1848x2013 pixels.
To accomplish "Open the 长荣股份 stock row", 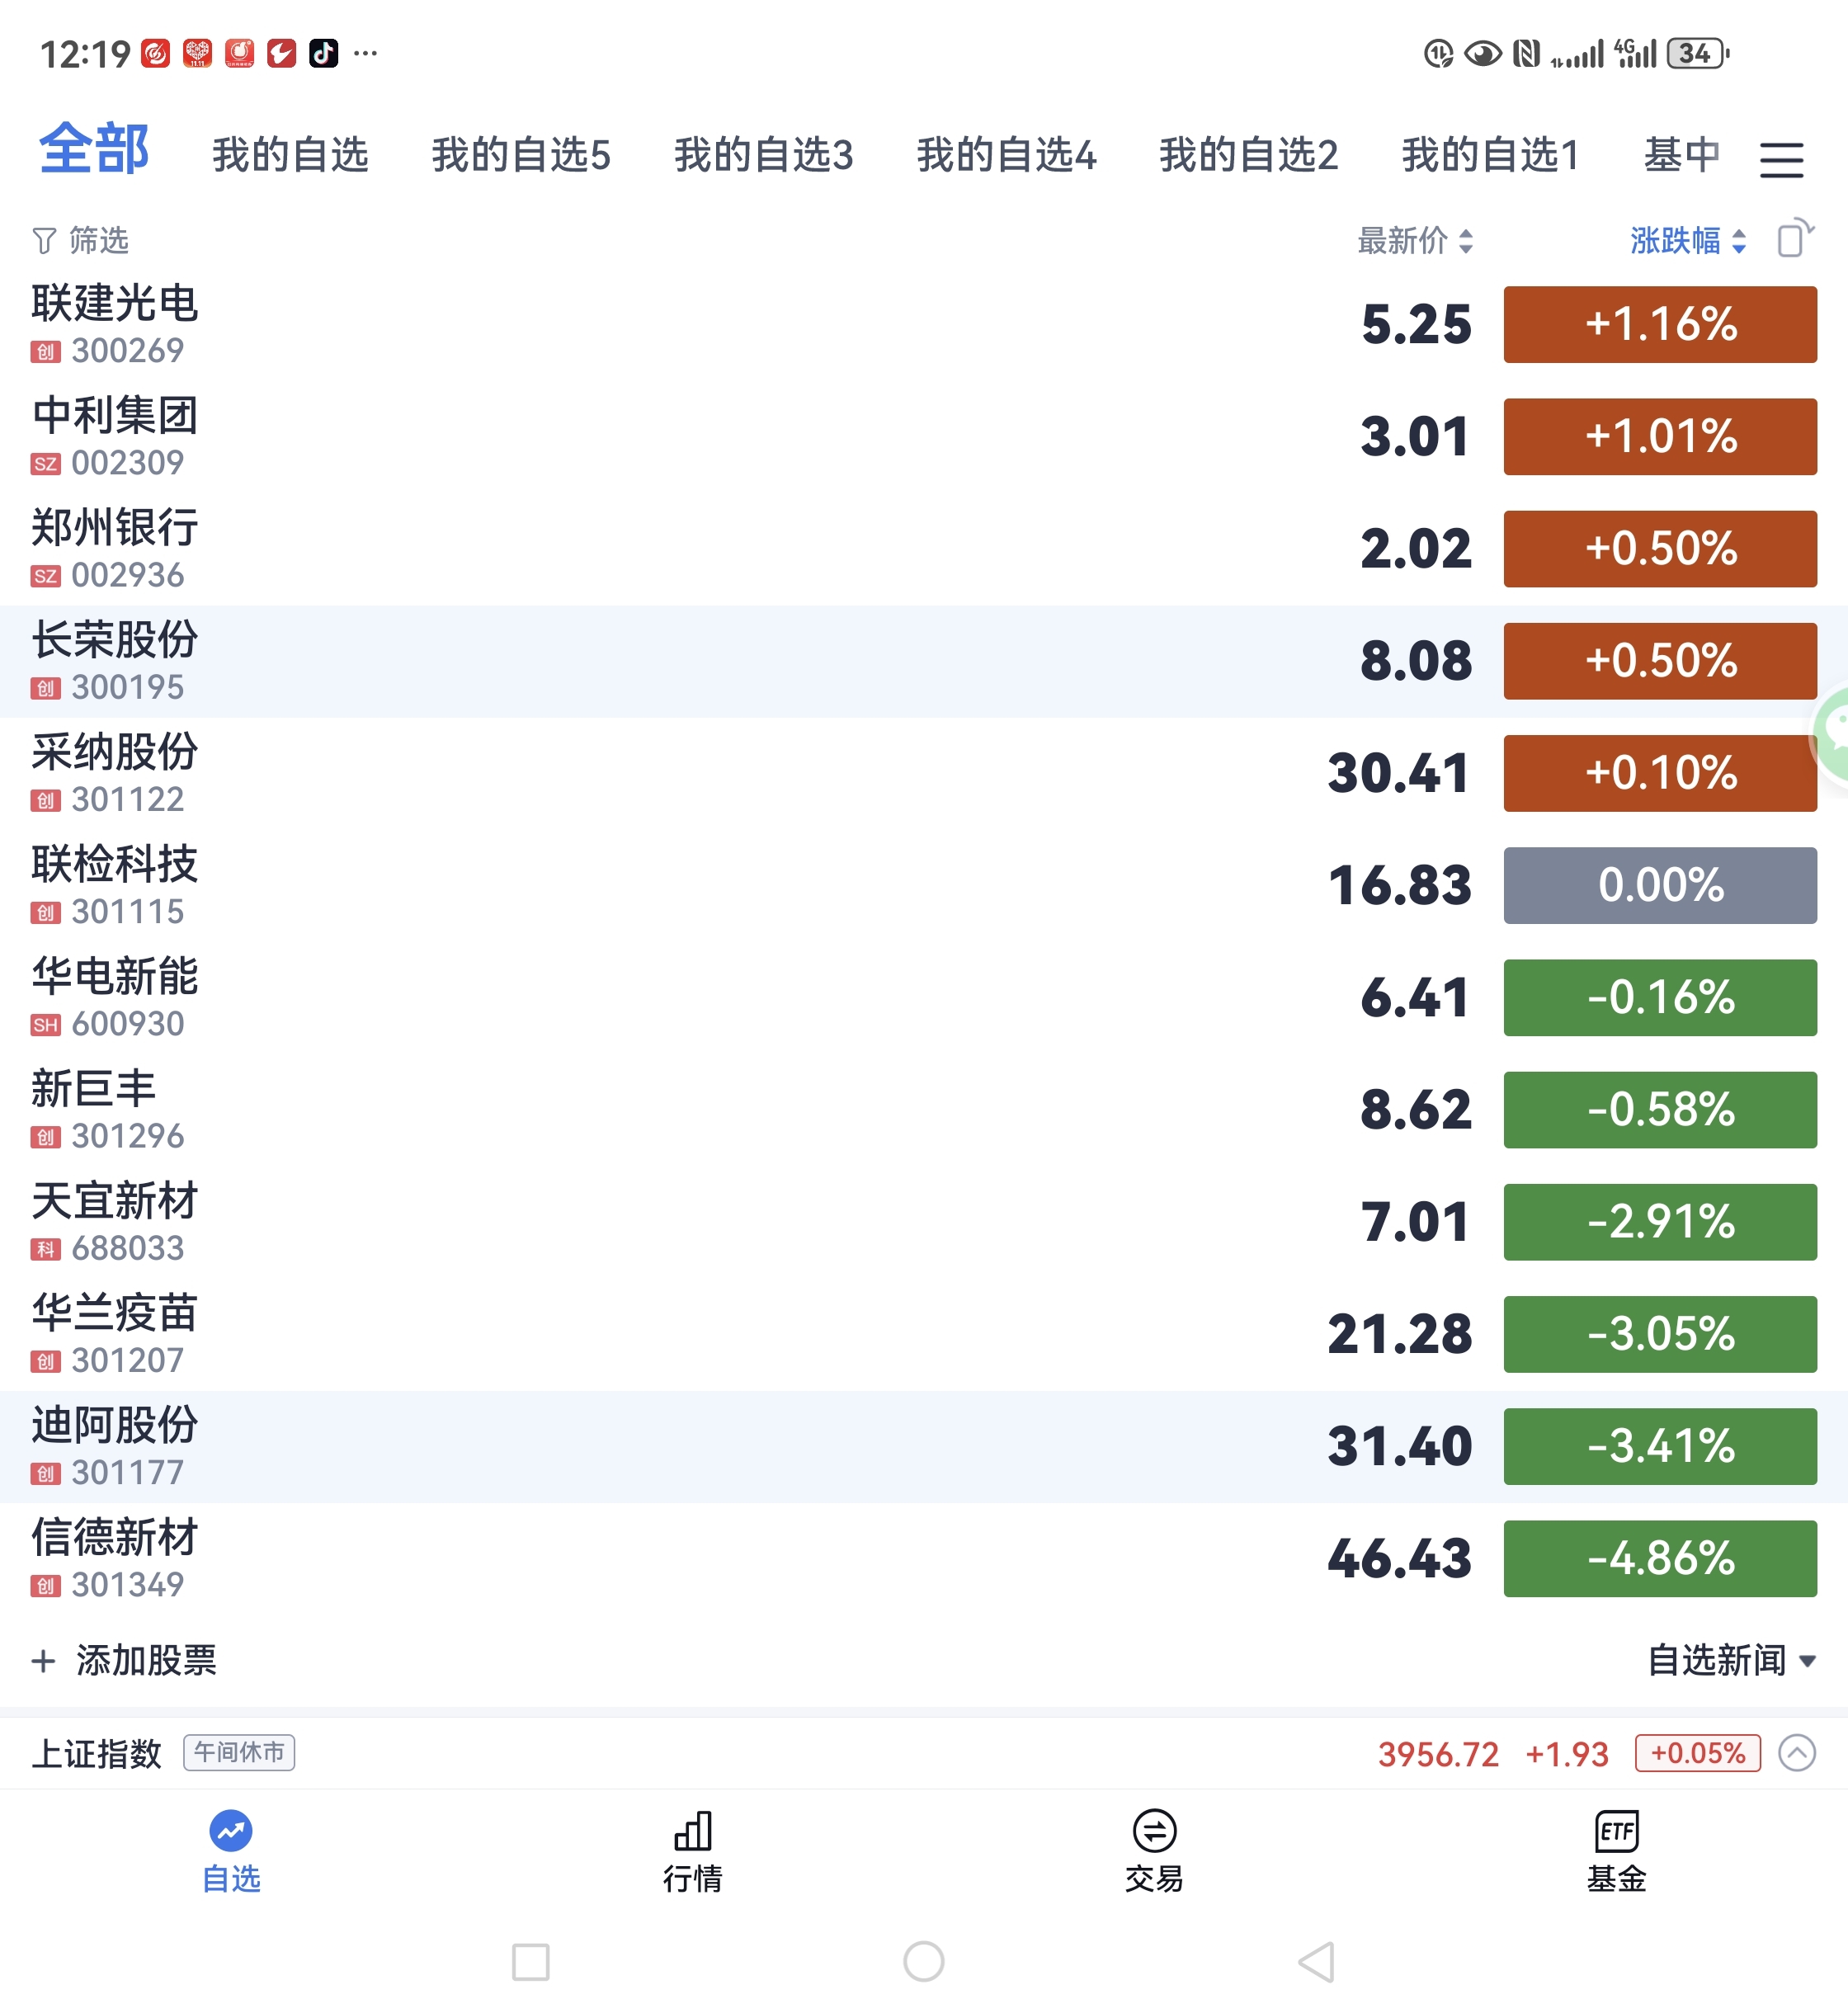I will (600, 661).
